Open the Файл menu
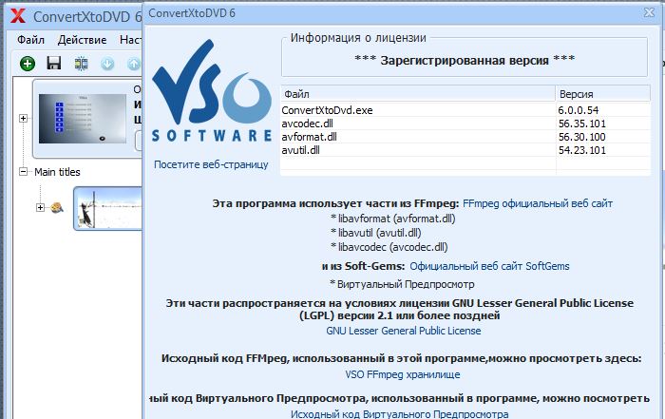The image size is (665, 419). point(30,40)
